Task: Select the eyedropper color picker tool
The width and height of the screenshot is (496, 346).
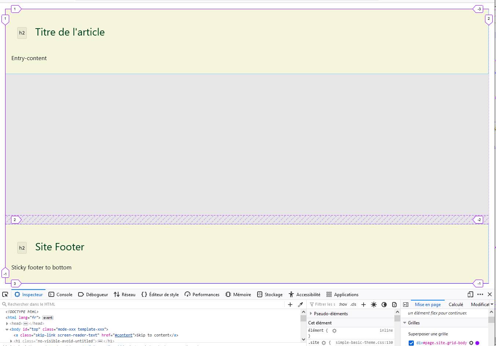Action: pos(300,304)
